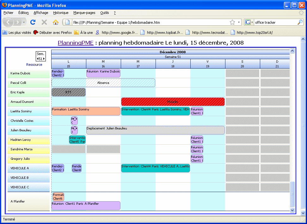
Task: Reload the planning page
Action: (x=33, y=22)
